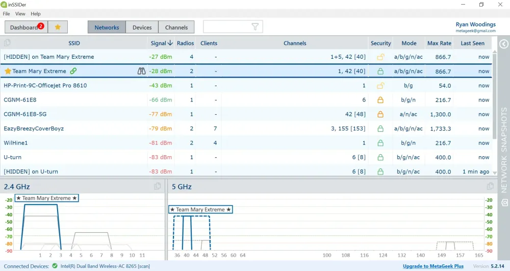Switch to the Devices tab
The height and width of the screenshot is (271, 510).
(142, 28)
